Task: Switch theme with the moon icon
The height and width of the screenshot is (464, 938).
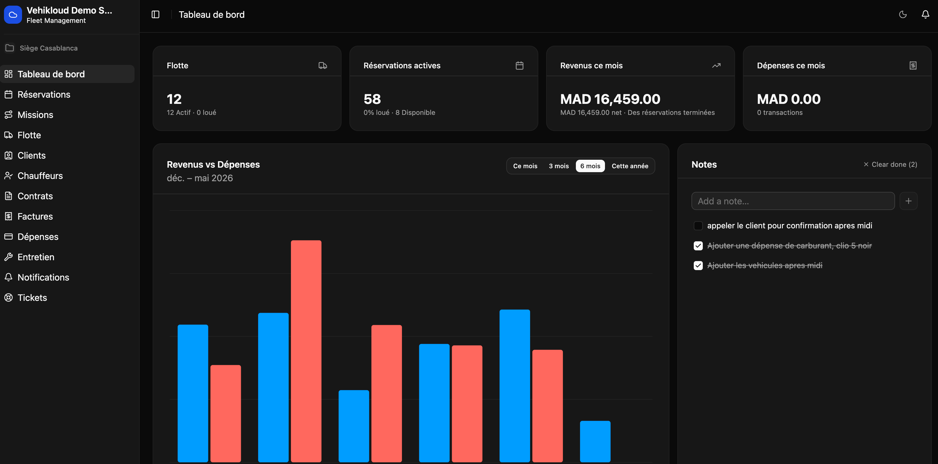Action: 903,15
